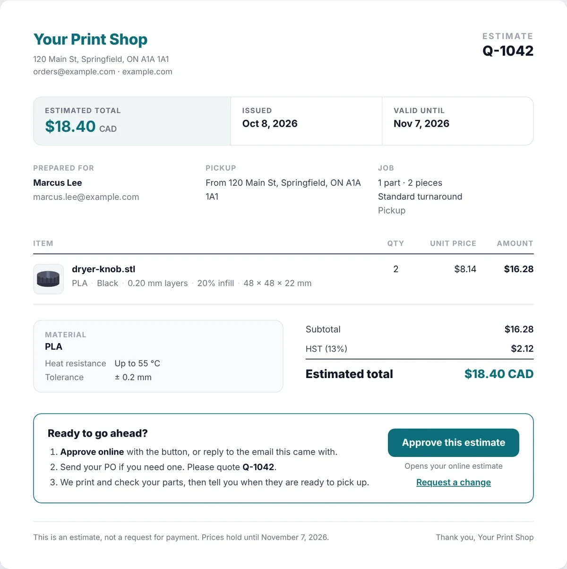567x569 pixels.
Task: Select the dryer-knob.stl file name
Action: tap(103, 269)
